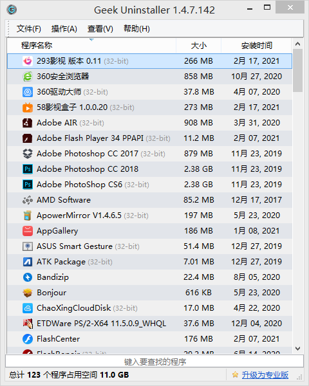This screenshot has width=309, height=386.
Task: Click the ETDWare PS/2-X64 icon
Action: (27, 324)
